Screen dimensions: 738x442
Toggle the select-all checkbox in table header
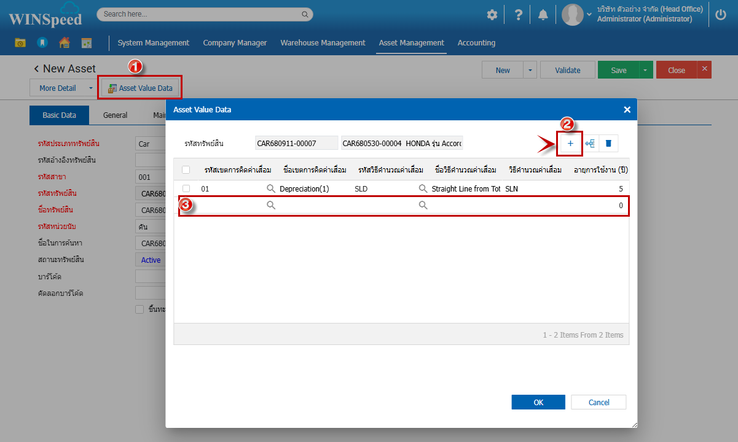186,170
